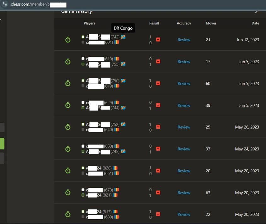Select the Blitz icon on the 60-move Jun 5 game
The width and height of the screenshot is (266, 224).
(x=68, y=83)
